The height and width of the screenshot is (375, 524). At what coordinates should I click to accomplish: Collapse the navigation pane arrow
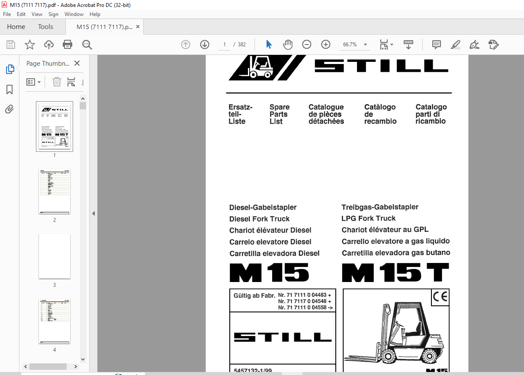point(93,213)
